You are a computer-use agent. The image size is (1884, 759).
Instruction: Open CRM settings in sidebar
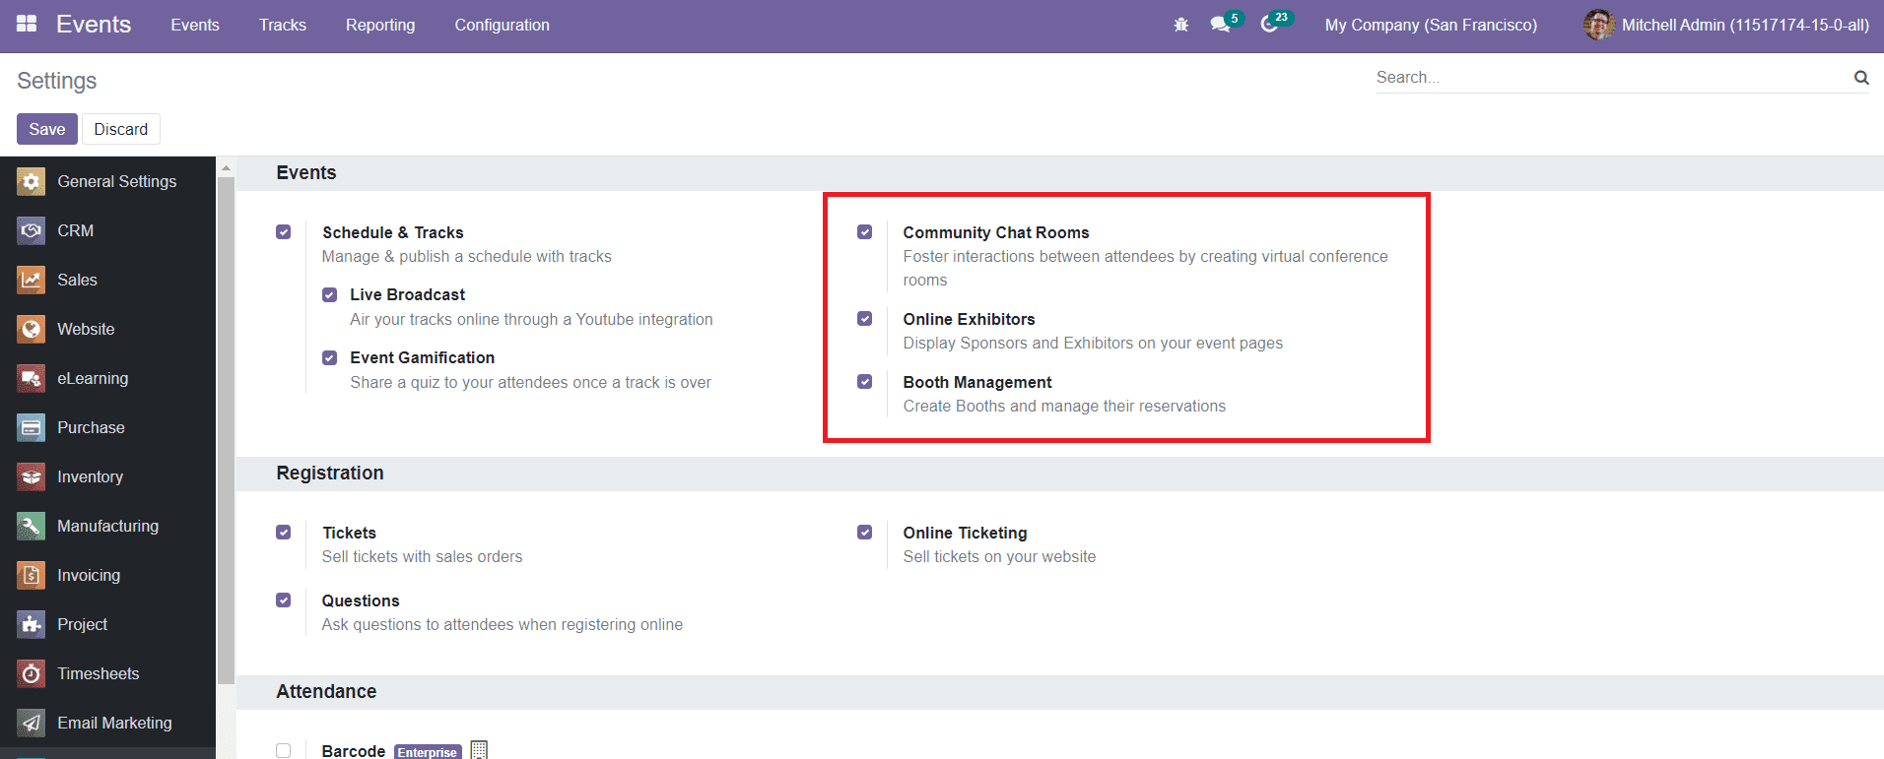point(107,230)
